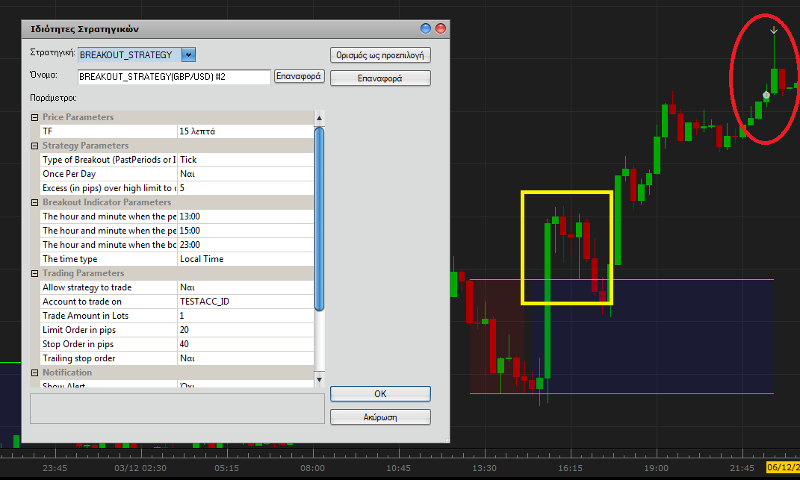Screen dimensions: 800x480
Task: Click the blue round window button
Action: 426,28
